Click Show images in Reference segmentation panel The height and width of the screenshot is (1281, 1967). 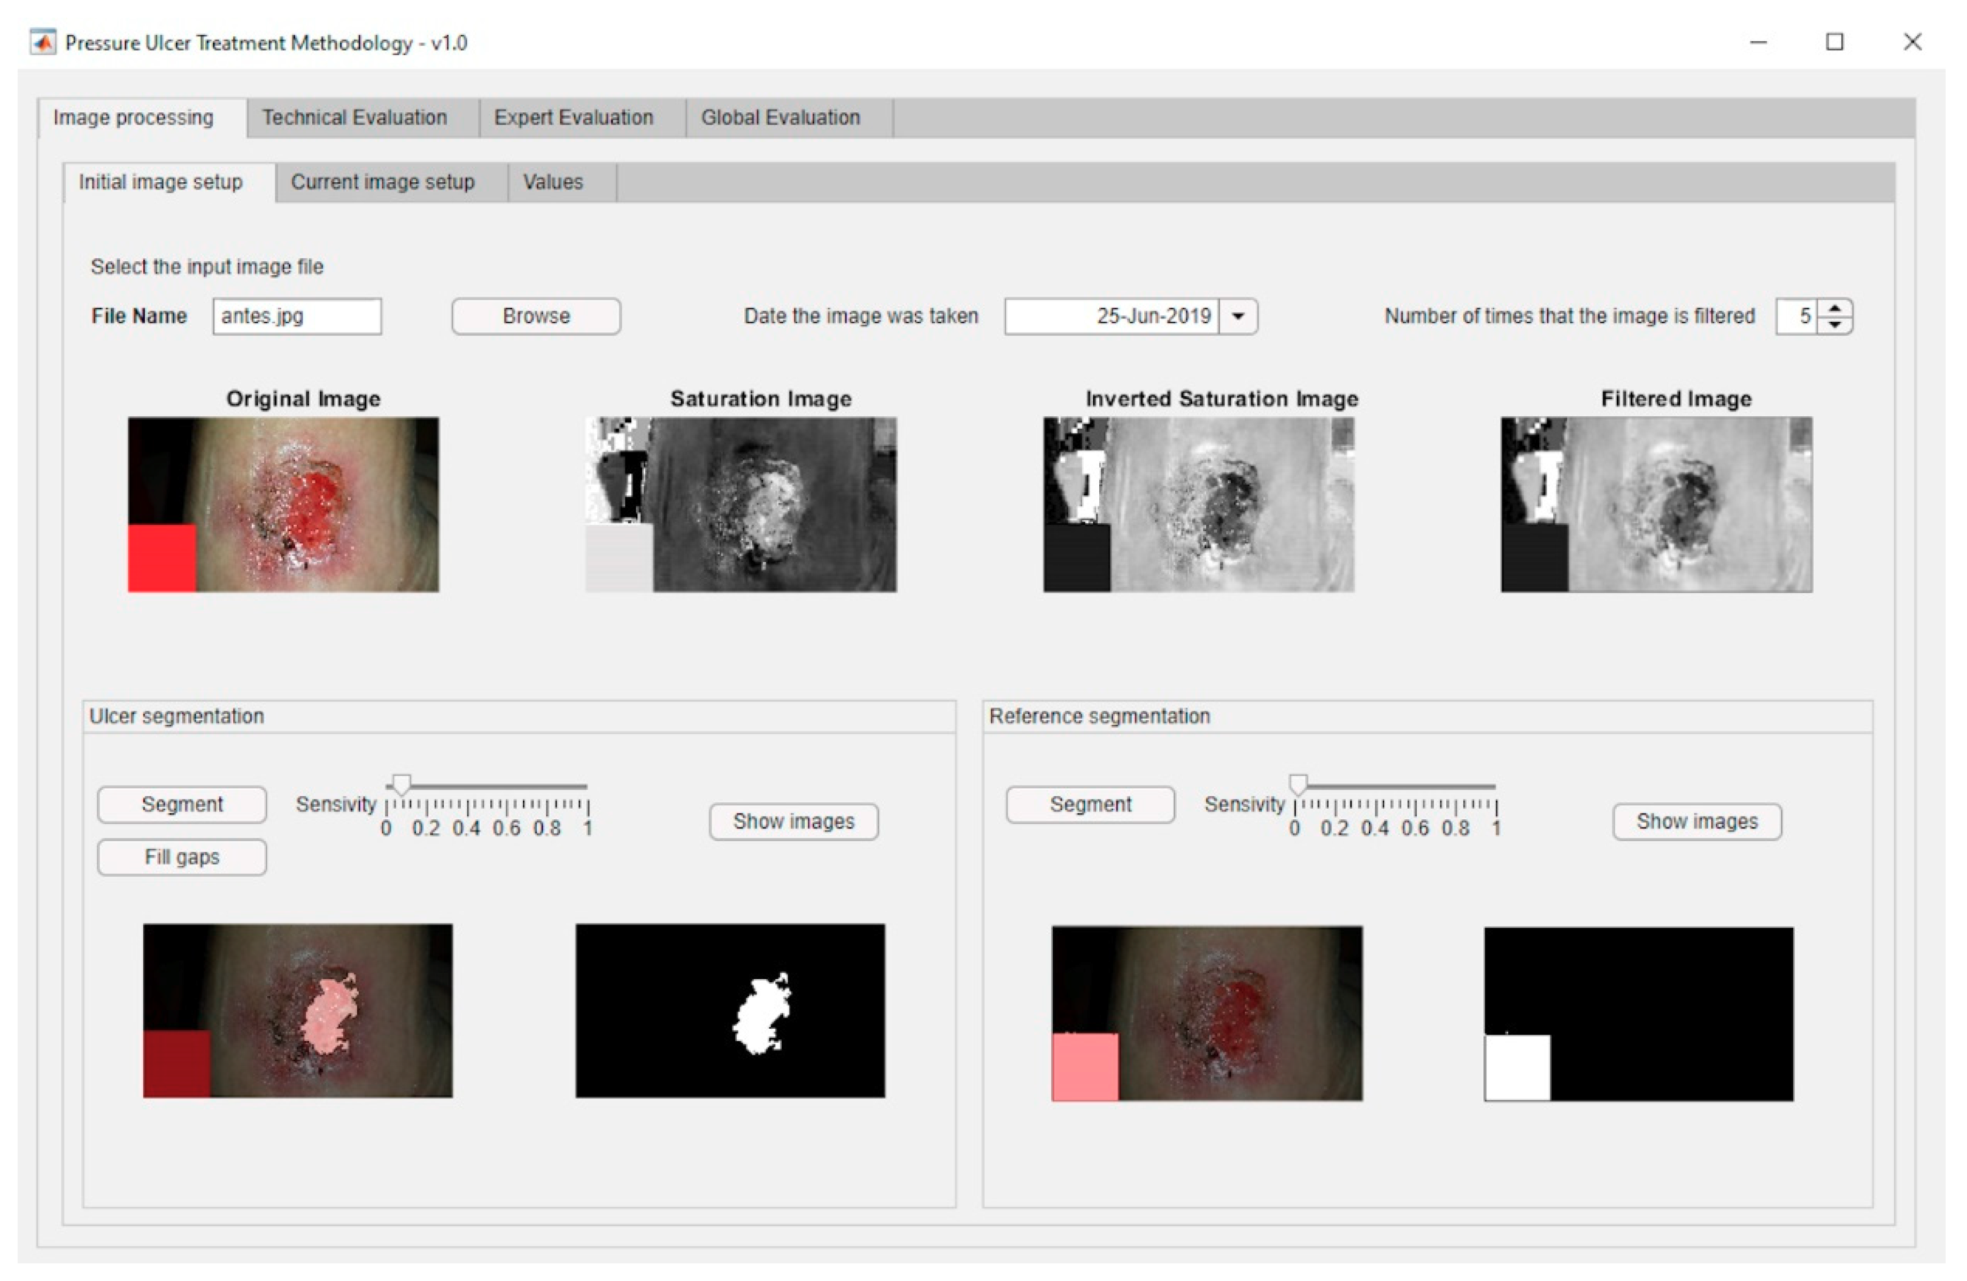1697,822
